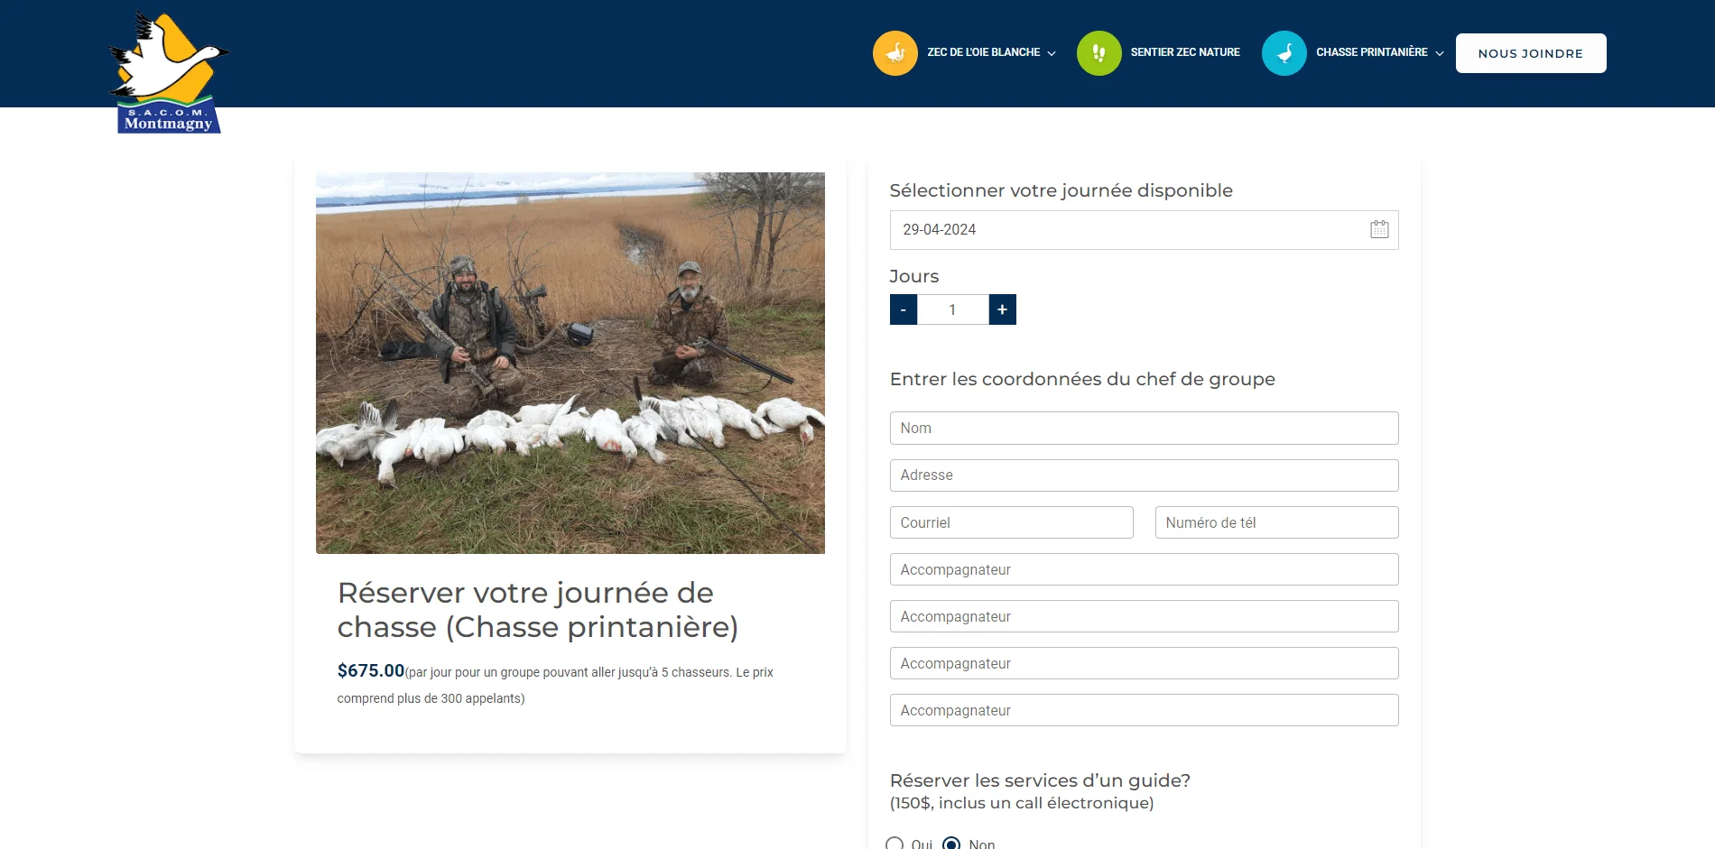Click the hunters photo thumbnail

(570, 363)
